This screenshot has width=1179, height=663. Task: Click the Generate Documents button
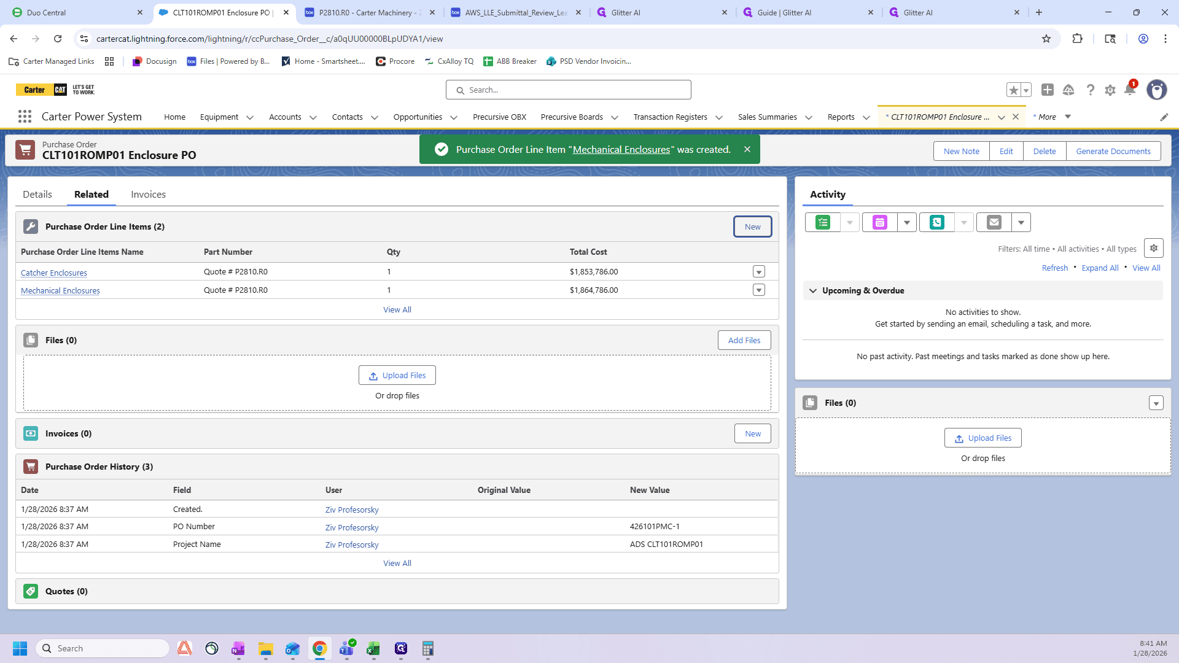[1113, 151]
